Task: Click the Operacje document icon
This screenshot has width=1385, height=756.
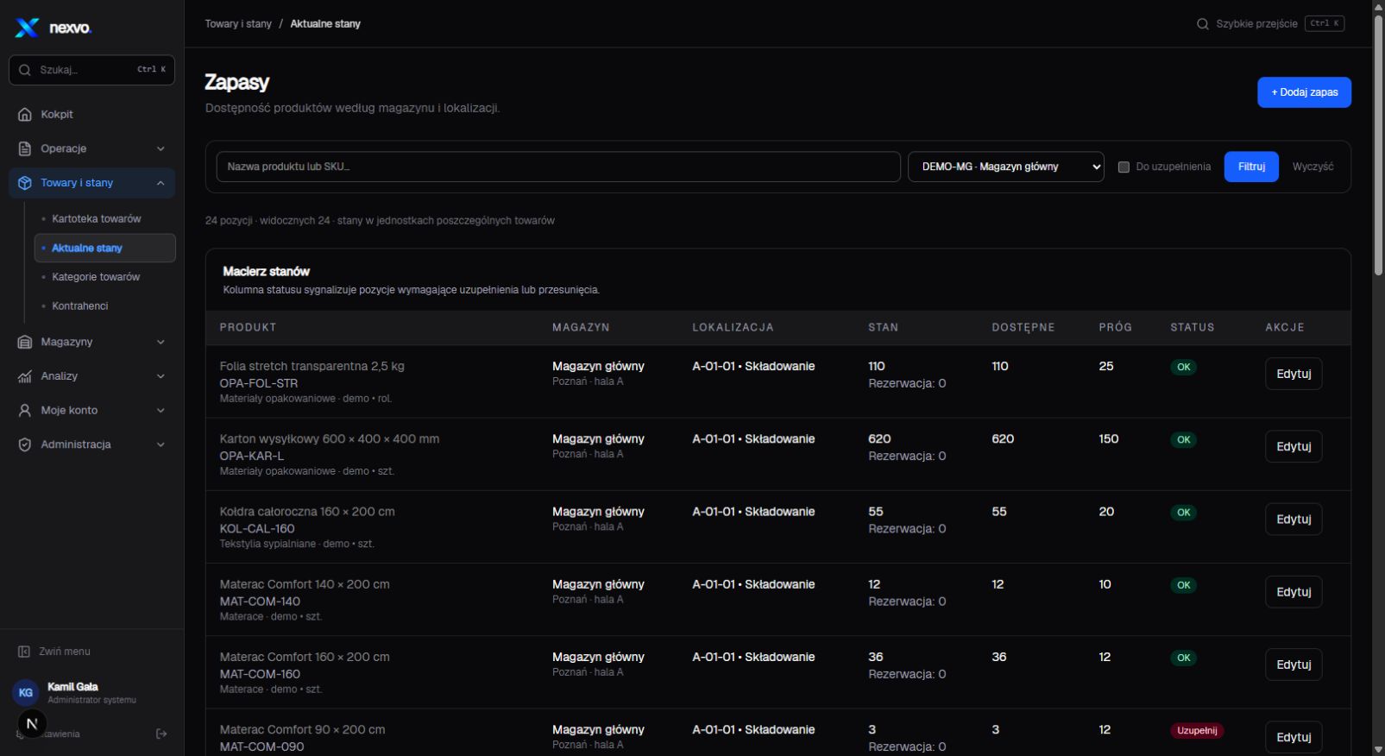Action: pos(25,148)
